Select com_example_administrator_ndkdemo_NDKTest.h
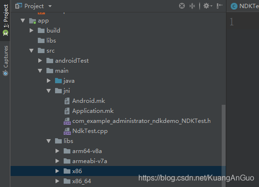The height and width of the screenshot is (187, 259). click(141, 121)
